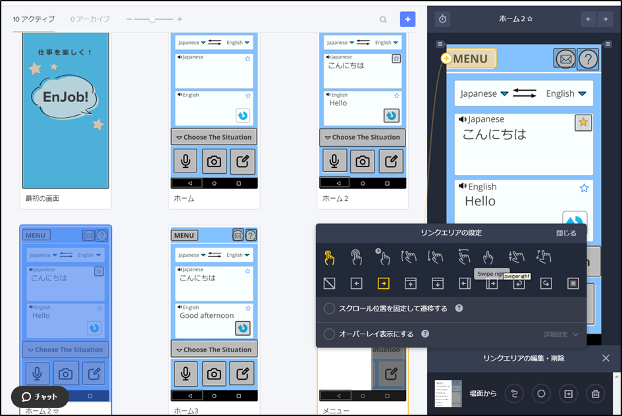Open help for オーバーレイ表示にする

click(425, 334)
